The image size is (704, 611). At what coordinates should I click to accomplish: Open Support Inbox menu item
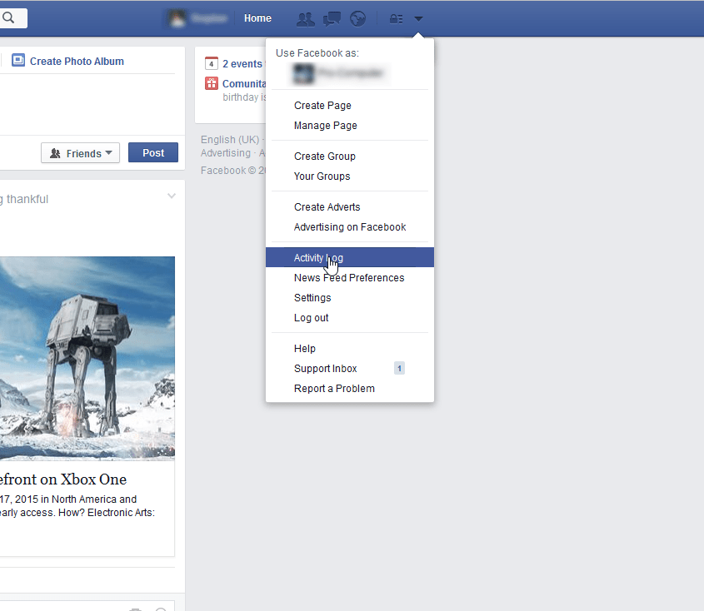tap(326, 369)
